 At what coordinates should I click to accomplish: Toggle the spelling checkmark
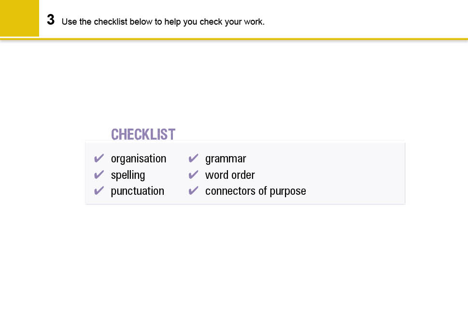click(x=99, y=174)
